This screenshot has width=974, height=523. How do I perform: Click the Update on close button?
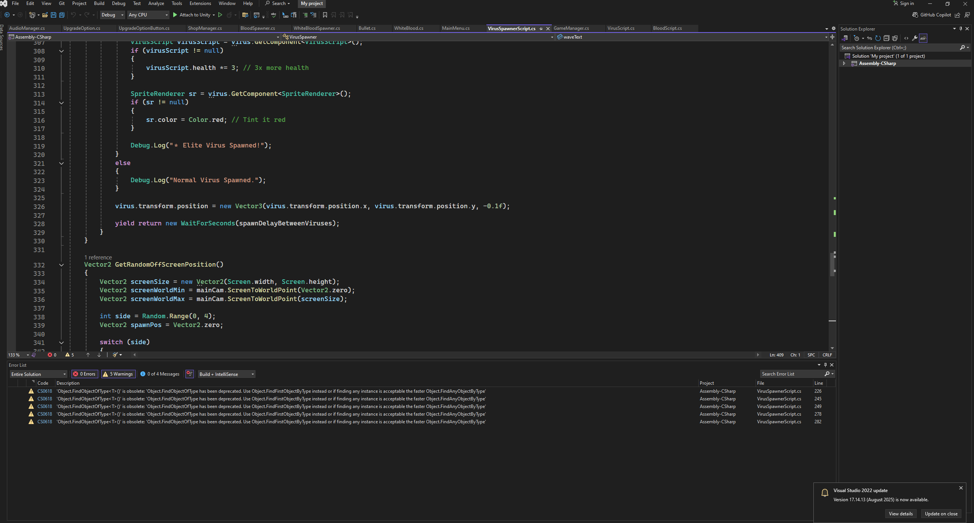tap(941, 513)
